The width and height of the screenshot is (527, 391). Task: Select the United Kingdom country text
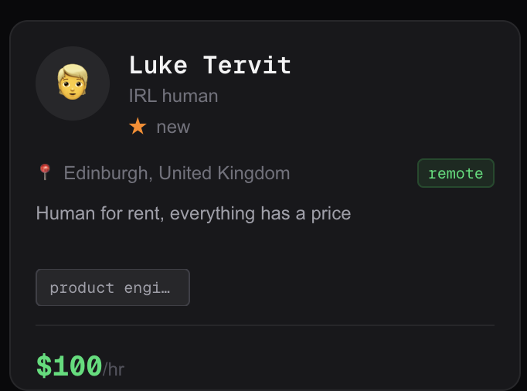click(224, 173)
